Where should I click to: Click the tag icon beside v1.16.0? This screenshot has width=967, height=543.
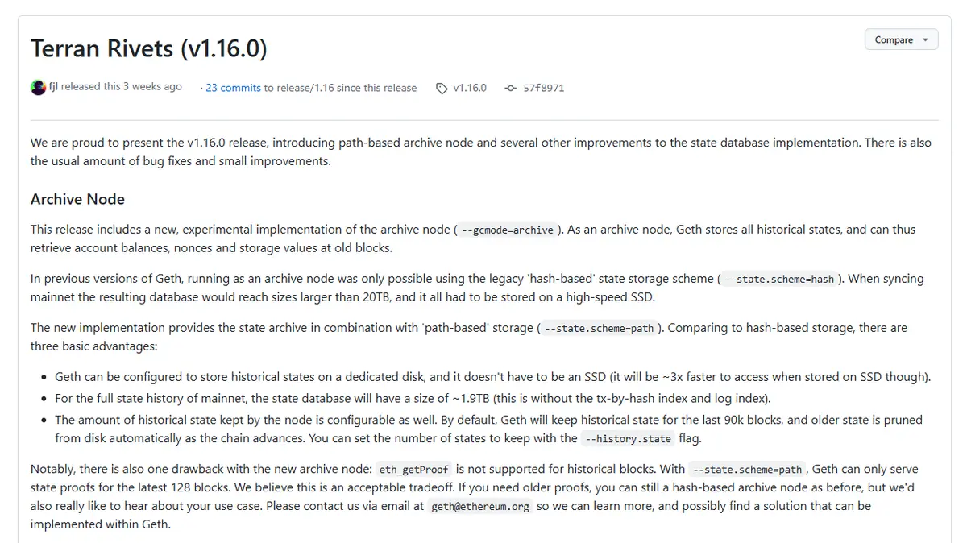point(442,89)
